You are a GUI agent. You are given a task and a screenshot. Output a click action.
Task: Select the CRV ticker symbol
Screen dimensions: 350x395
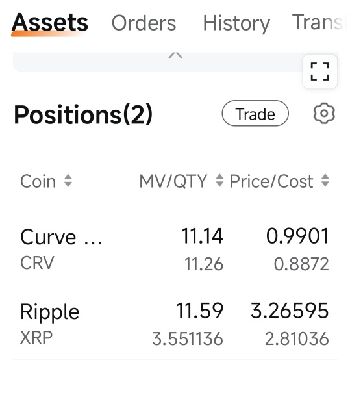(37, 262)
